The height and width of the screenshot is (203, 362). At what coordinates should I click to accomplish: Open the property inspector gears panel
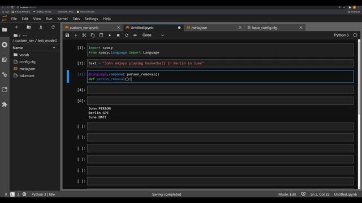click(5, 74)
